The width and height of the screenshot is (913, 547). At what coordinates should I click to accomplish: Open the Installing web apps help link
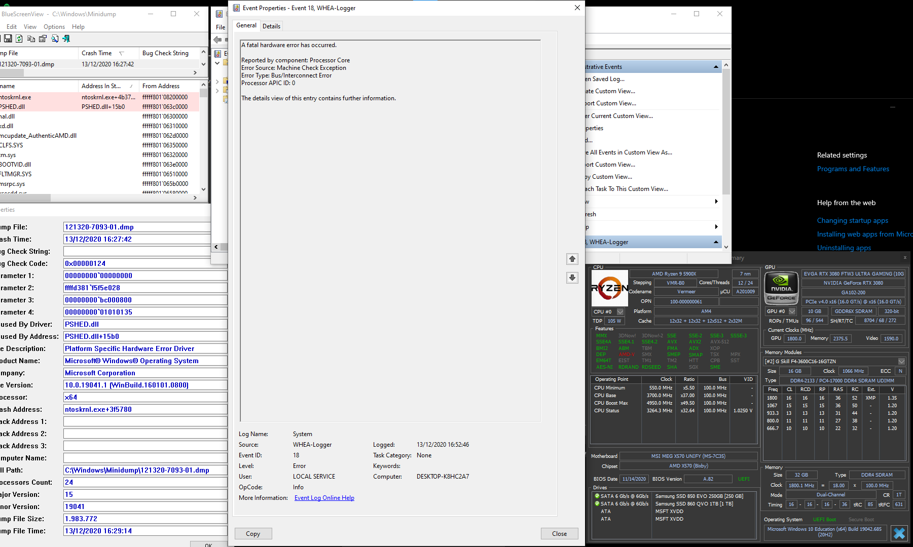(x=865, y=235)
